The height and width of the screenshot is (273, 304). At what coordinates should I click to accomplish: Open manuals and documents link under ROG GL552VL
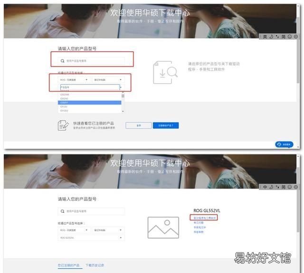coord(199,227)
